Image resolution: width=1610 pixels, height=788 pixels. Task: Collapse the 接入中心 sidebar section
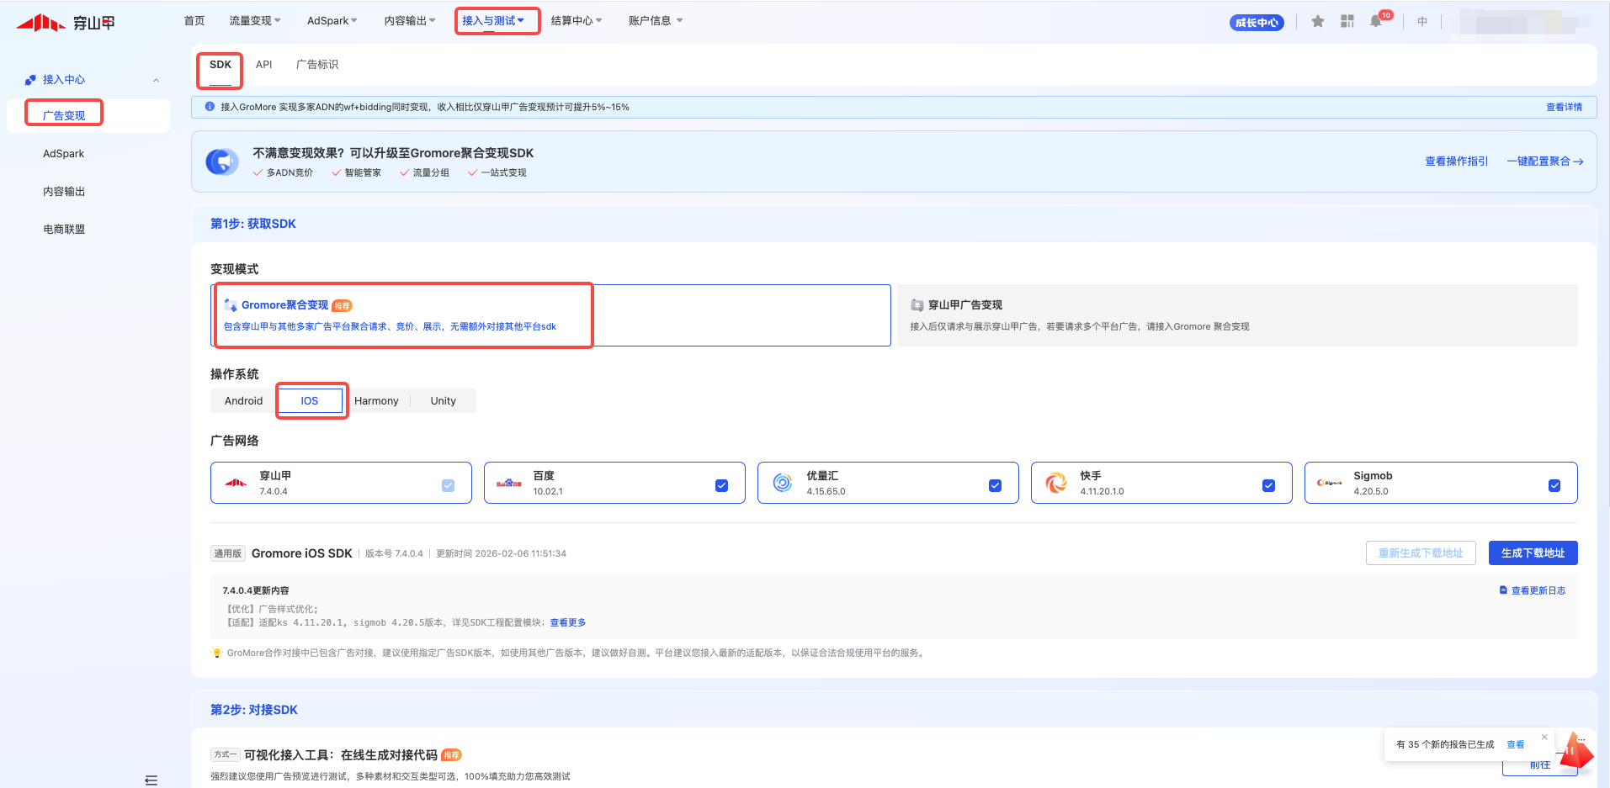point(156,80)
